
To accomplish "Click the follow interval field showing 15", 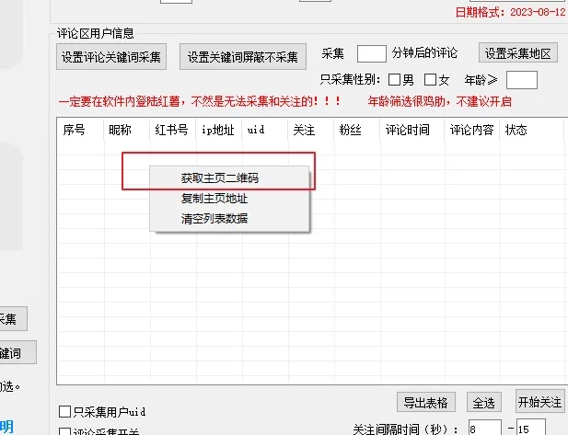I will (531, 429).
